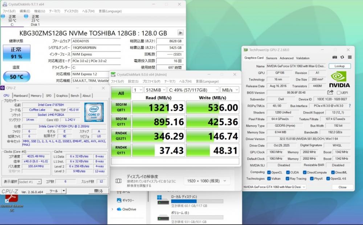The image size is (363, 225).
Task: Toggle the OpenCL checkbox
Action: coord(269,172)
